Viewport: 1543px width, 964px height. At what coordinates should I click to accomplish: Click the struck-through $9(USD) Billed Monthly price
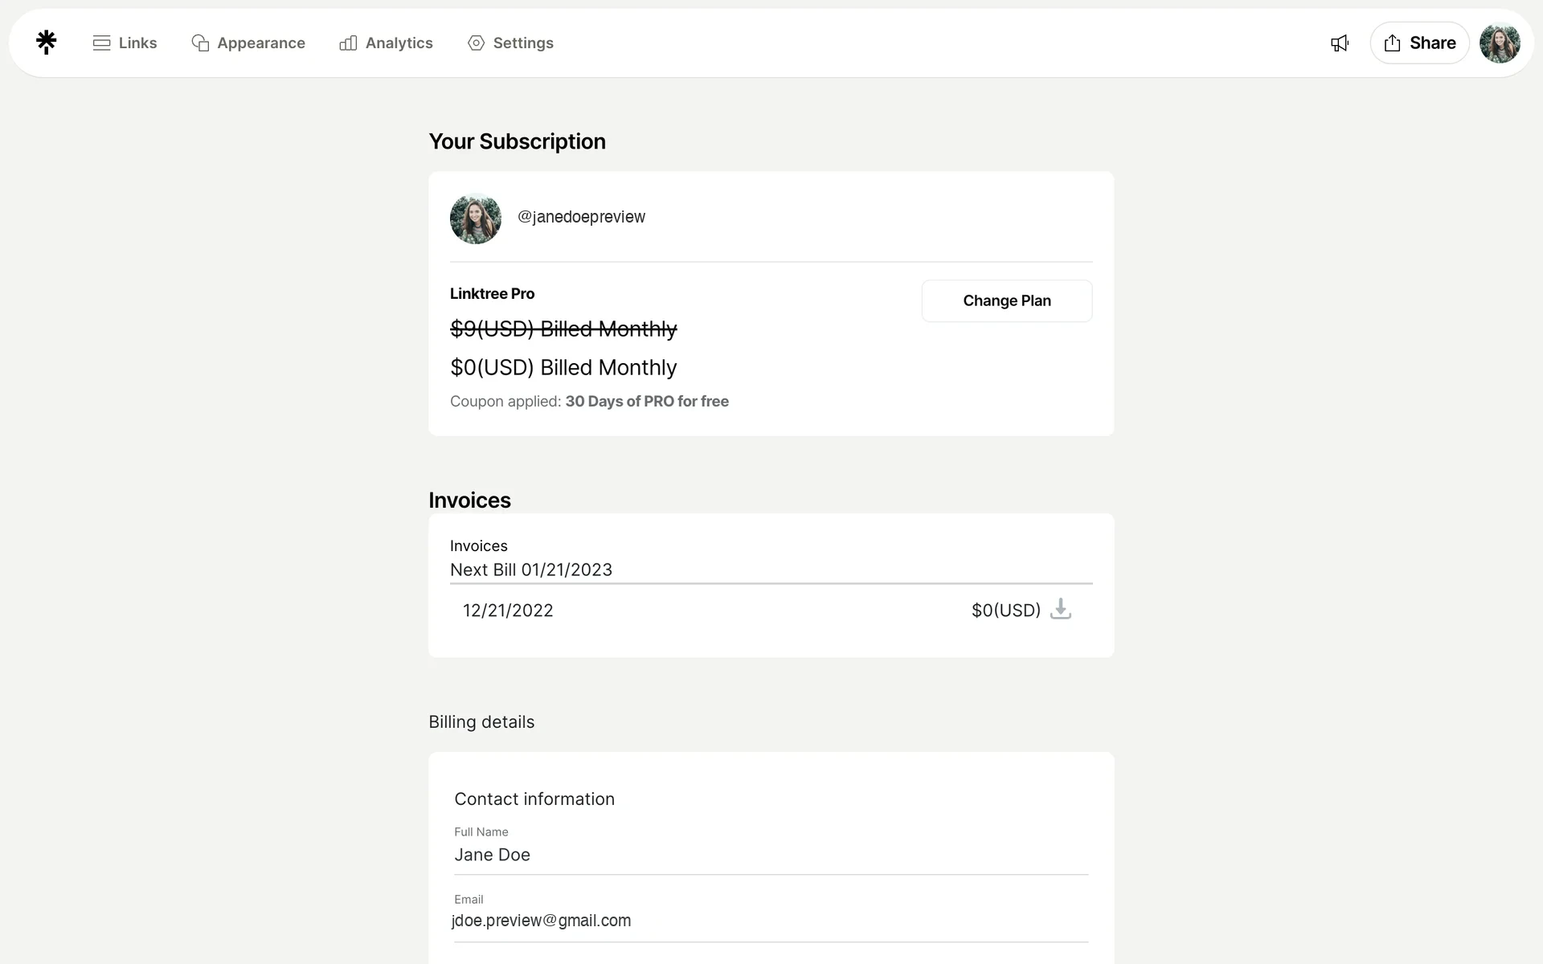tap(563, 329)
